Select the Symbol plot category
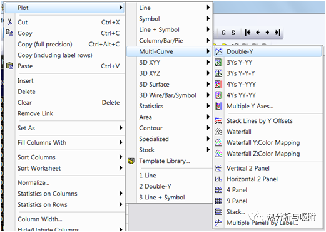The height and width of the screenshot is (232, 326). [x=169, y=19]
